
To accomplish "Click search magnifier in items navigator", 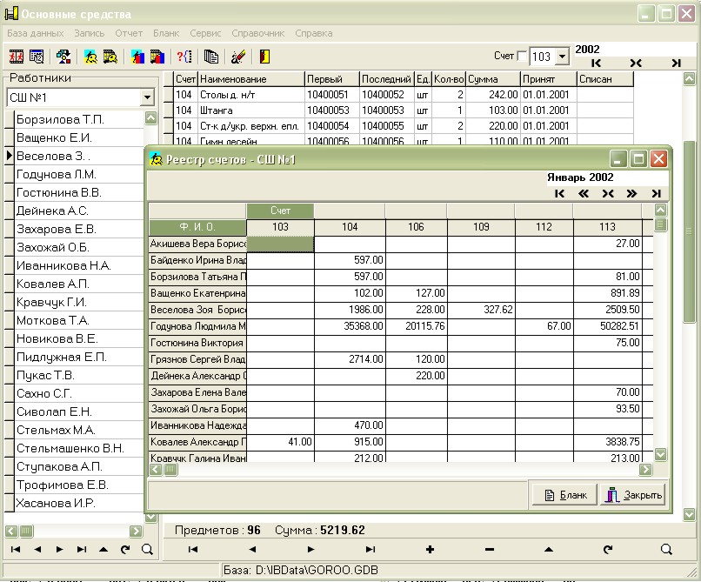I will 666,549.
